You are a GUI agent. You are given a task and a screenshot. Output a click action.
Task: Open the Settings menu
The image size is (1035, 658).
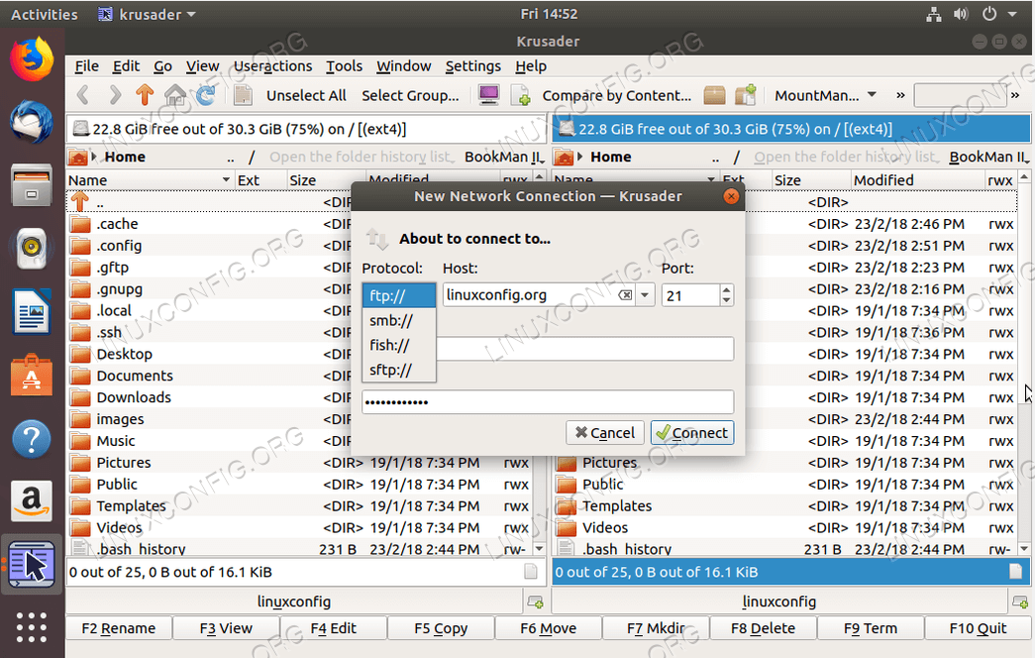[472, 66]
